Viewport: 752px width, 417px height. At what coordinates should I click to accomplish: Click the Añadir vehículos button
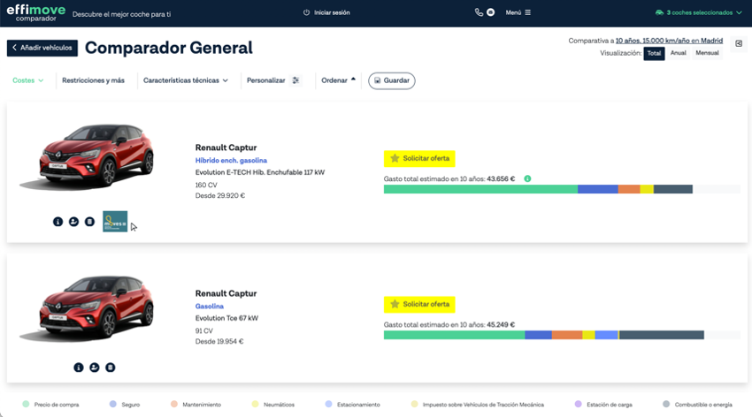(x=42, y=48)
